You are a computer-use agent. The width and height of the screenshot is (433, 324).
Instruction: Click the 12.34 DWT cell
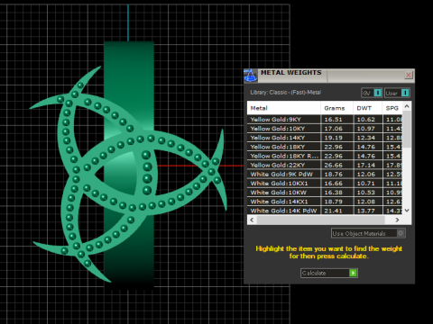[x=368, y=138]
